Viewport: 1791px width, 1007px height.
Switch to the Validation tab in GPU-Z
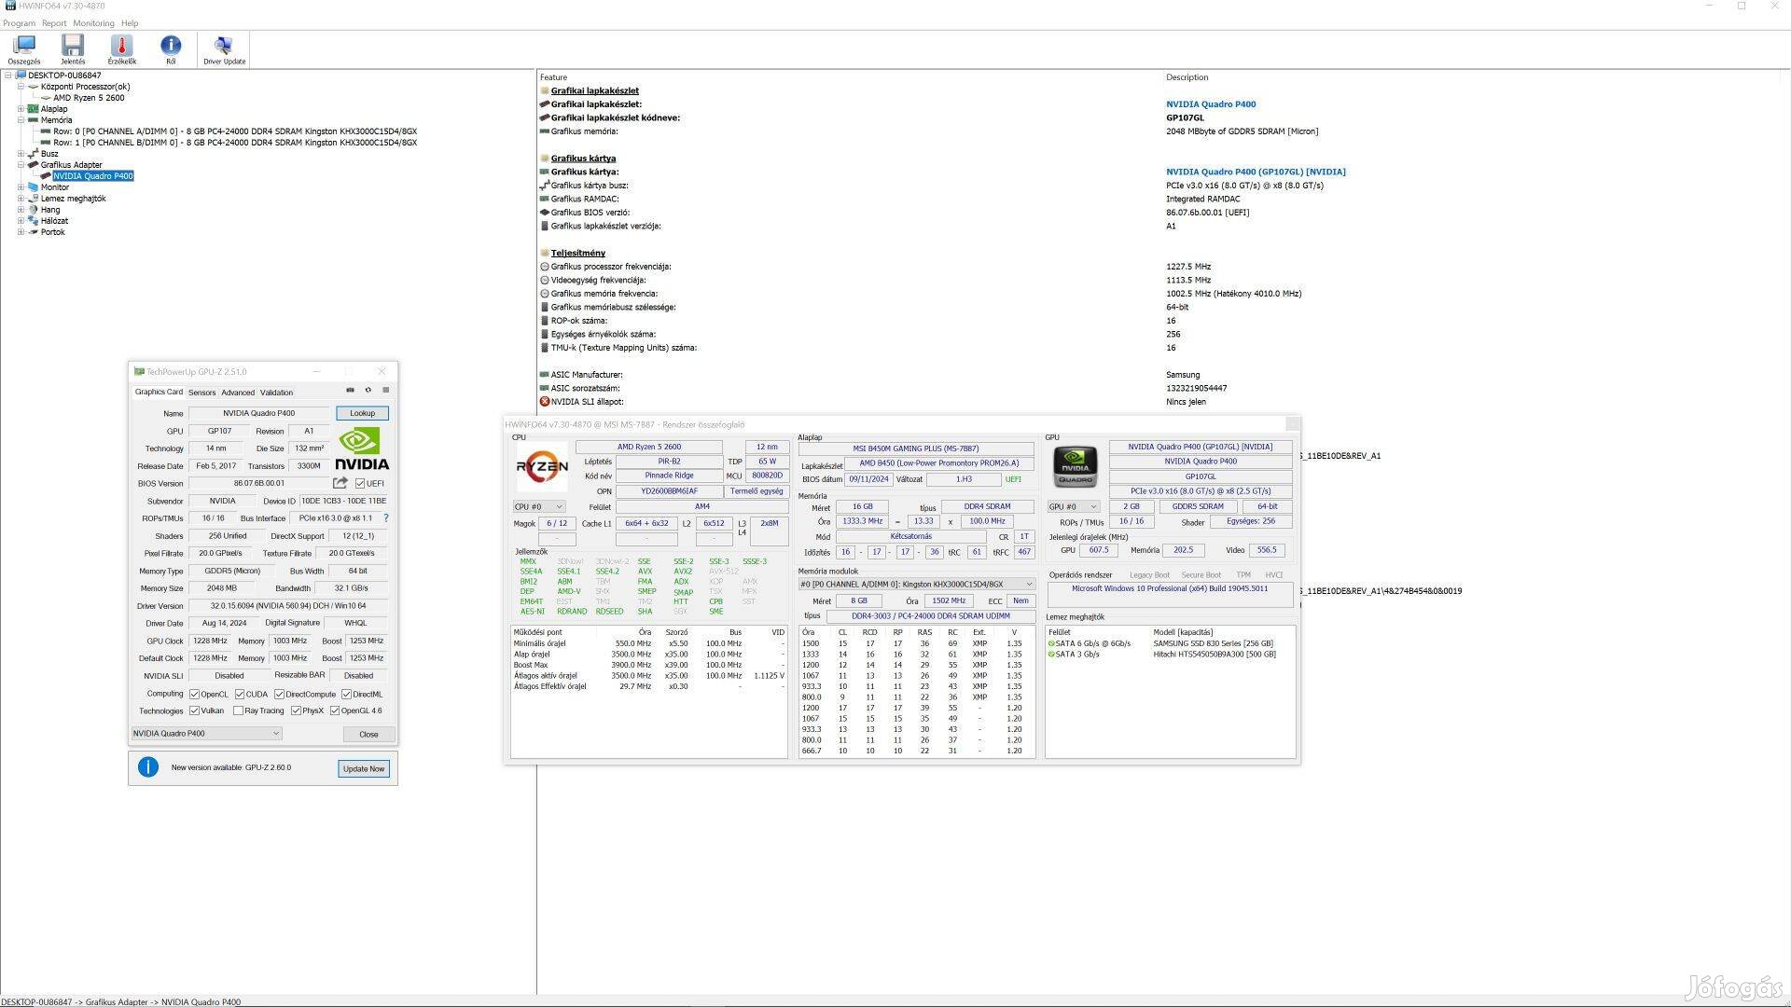tap(276, 393)
